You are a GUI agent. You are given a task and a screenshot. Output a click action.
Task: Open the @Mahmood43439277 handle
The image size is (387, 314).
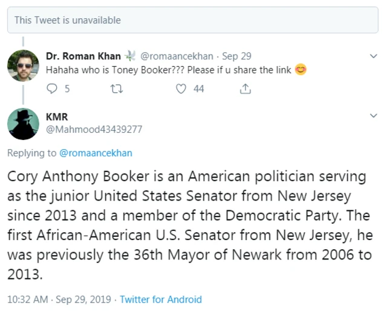coord(94,129)
